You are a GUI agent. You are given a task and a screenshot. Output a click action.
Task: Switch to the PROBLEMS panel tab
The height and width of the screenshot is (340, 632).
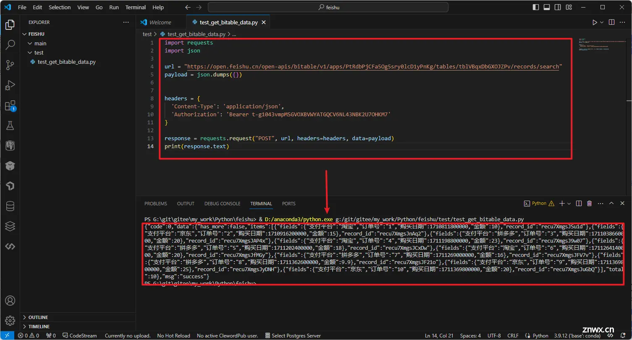[x=156, y=204]
